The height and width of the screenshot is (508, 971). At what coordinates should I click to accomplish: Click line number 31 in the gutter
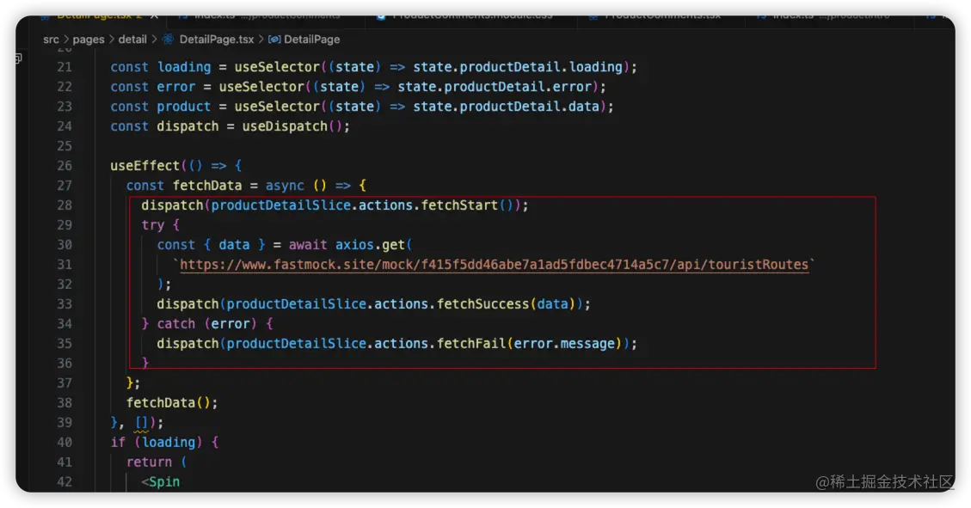click(65, 265)
